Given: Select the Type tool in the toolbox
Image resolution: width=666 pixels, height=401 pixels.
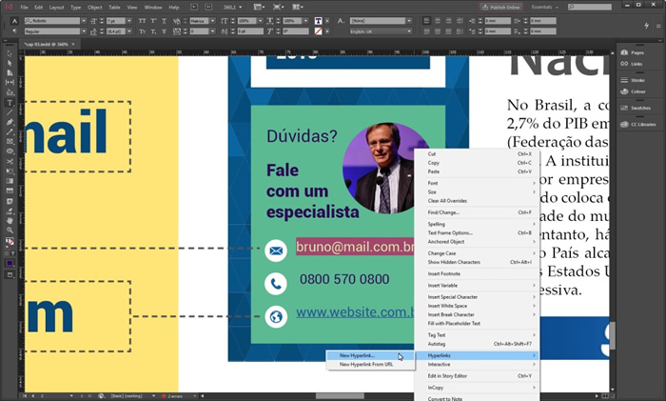Looking at the screenshot, I should point(10,102).
